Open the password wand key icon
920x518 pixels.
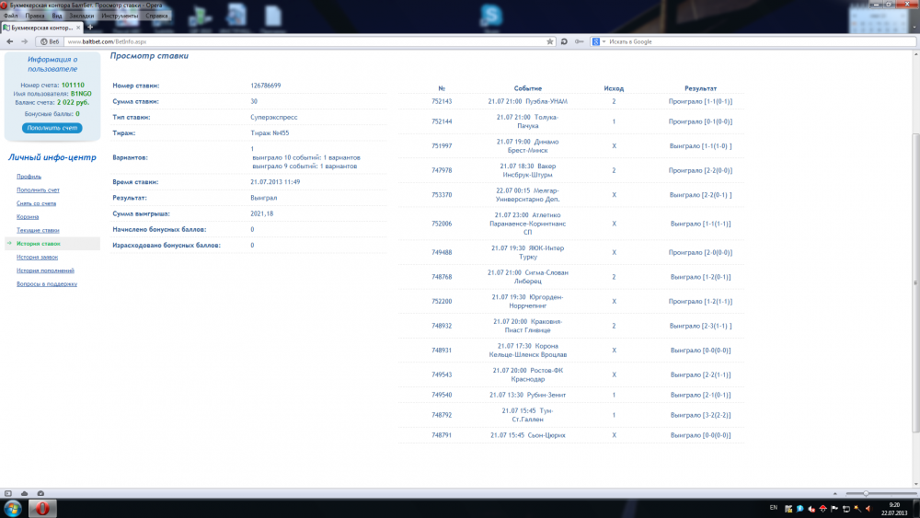pos(579,41)
